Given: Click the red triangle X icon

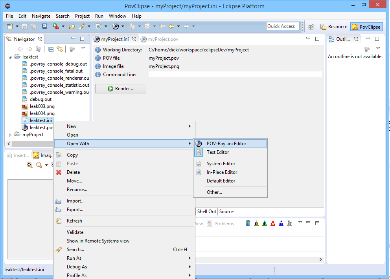Looking at the screenshot, I should point(273,223).
